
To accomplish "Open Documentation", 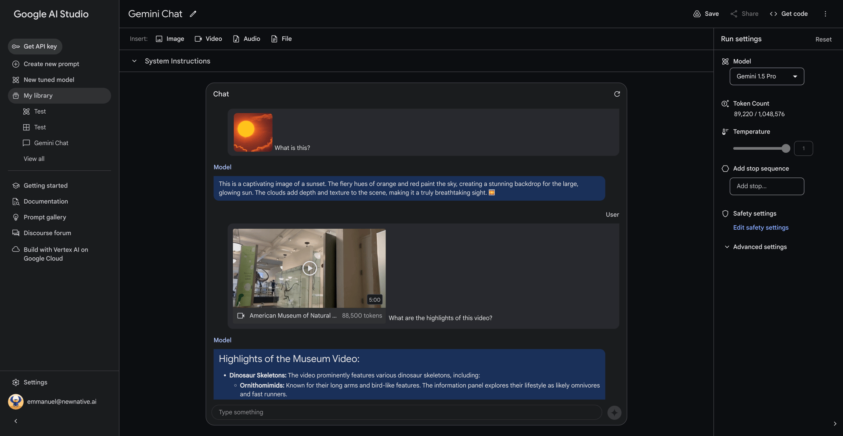I will [x=46, y=201].
